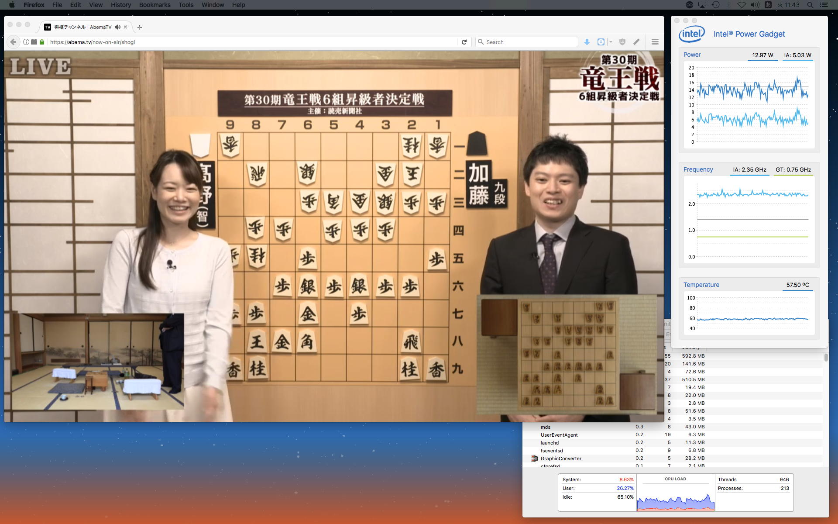Click the green padlock security icon
The height and width of the screenshot is (524, 838).
click(x=42, y=42)
